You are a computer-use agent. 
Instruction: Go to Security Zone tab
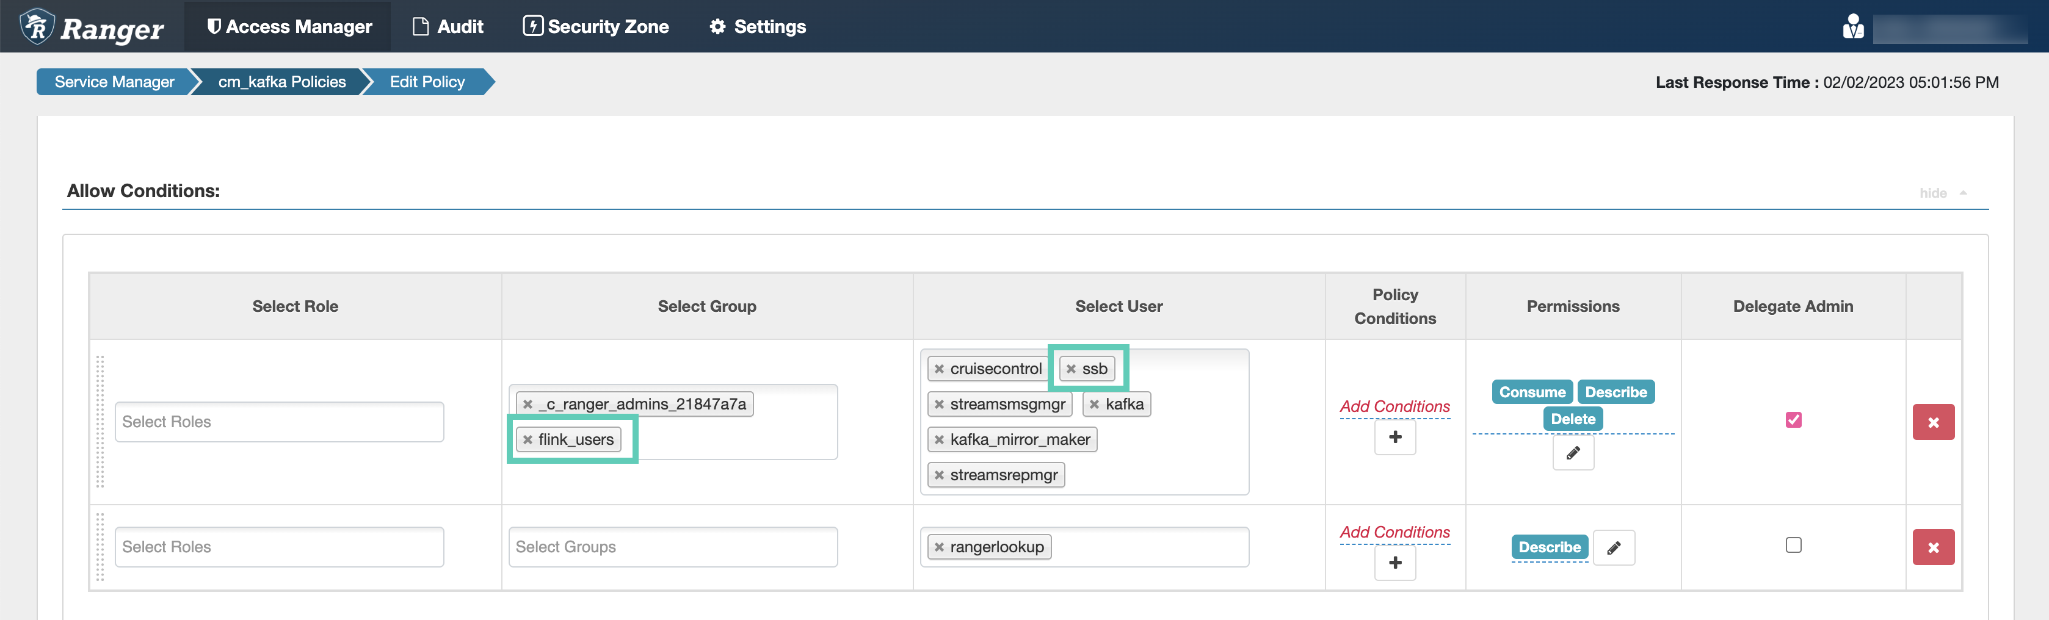pyautogui.click(x=596, y=27)
